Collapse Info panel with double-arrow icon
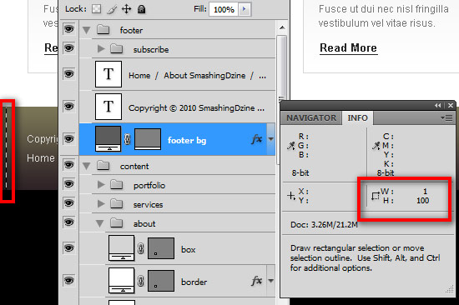The height and width of the screenshot is (305, 459). coord(438,106)
